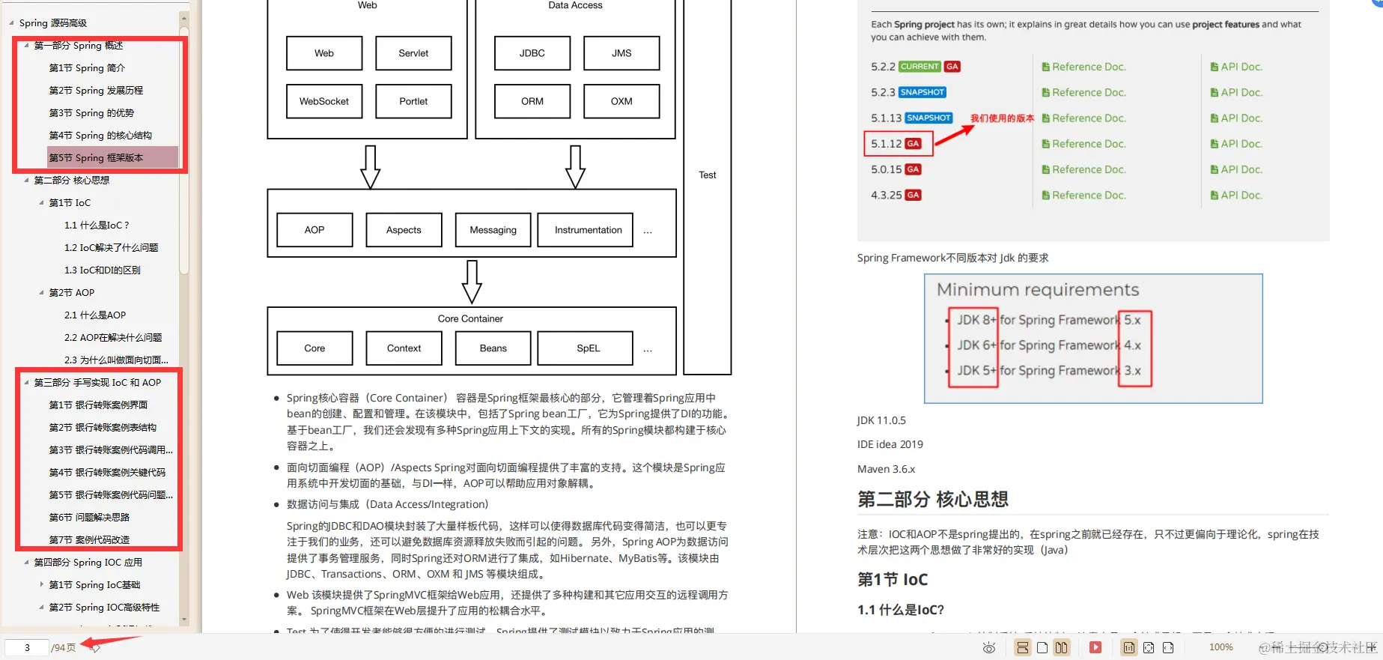Viewport: 1383px width, 660px height.
Task: Expand 第1节 Spring IoC基础 node
Action: tap(41, 585)
